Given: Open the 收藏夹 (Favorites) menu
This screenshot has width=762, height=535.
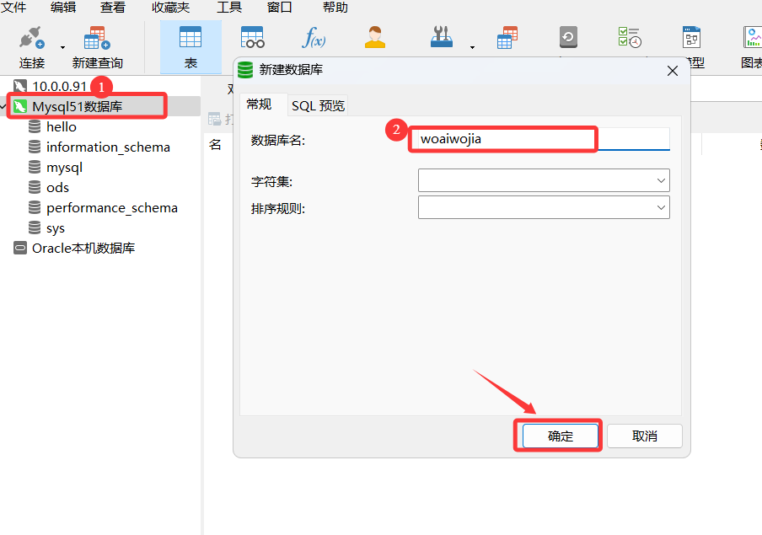Looking at the screenshot, I should click(170, 8).
